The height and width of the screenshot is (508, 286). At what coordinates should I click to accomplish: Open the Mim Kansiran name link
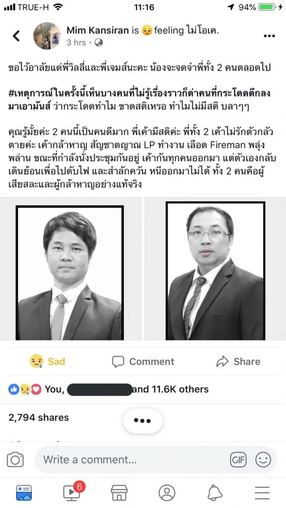[x=99, y=30]
